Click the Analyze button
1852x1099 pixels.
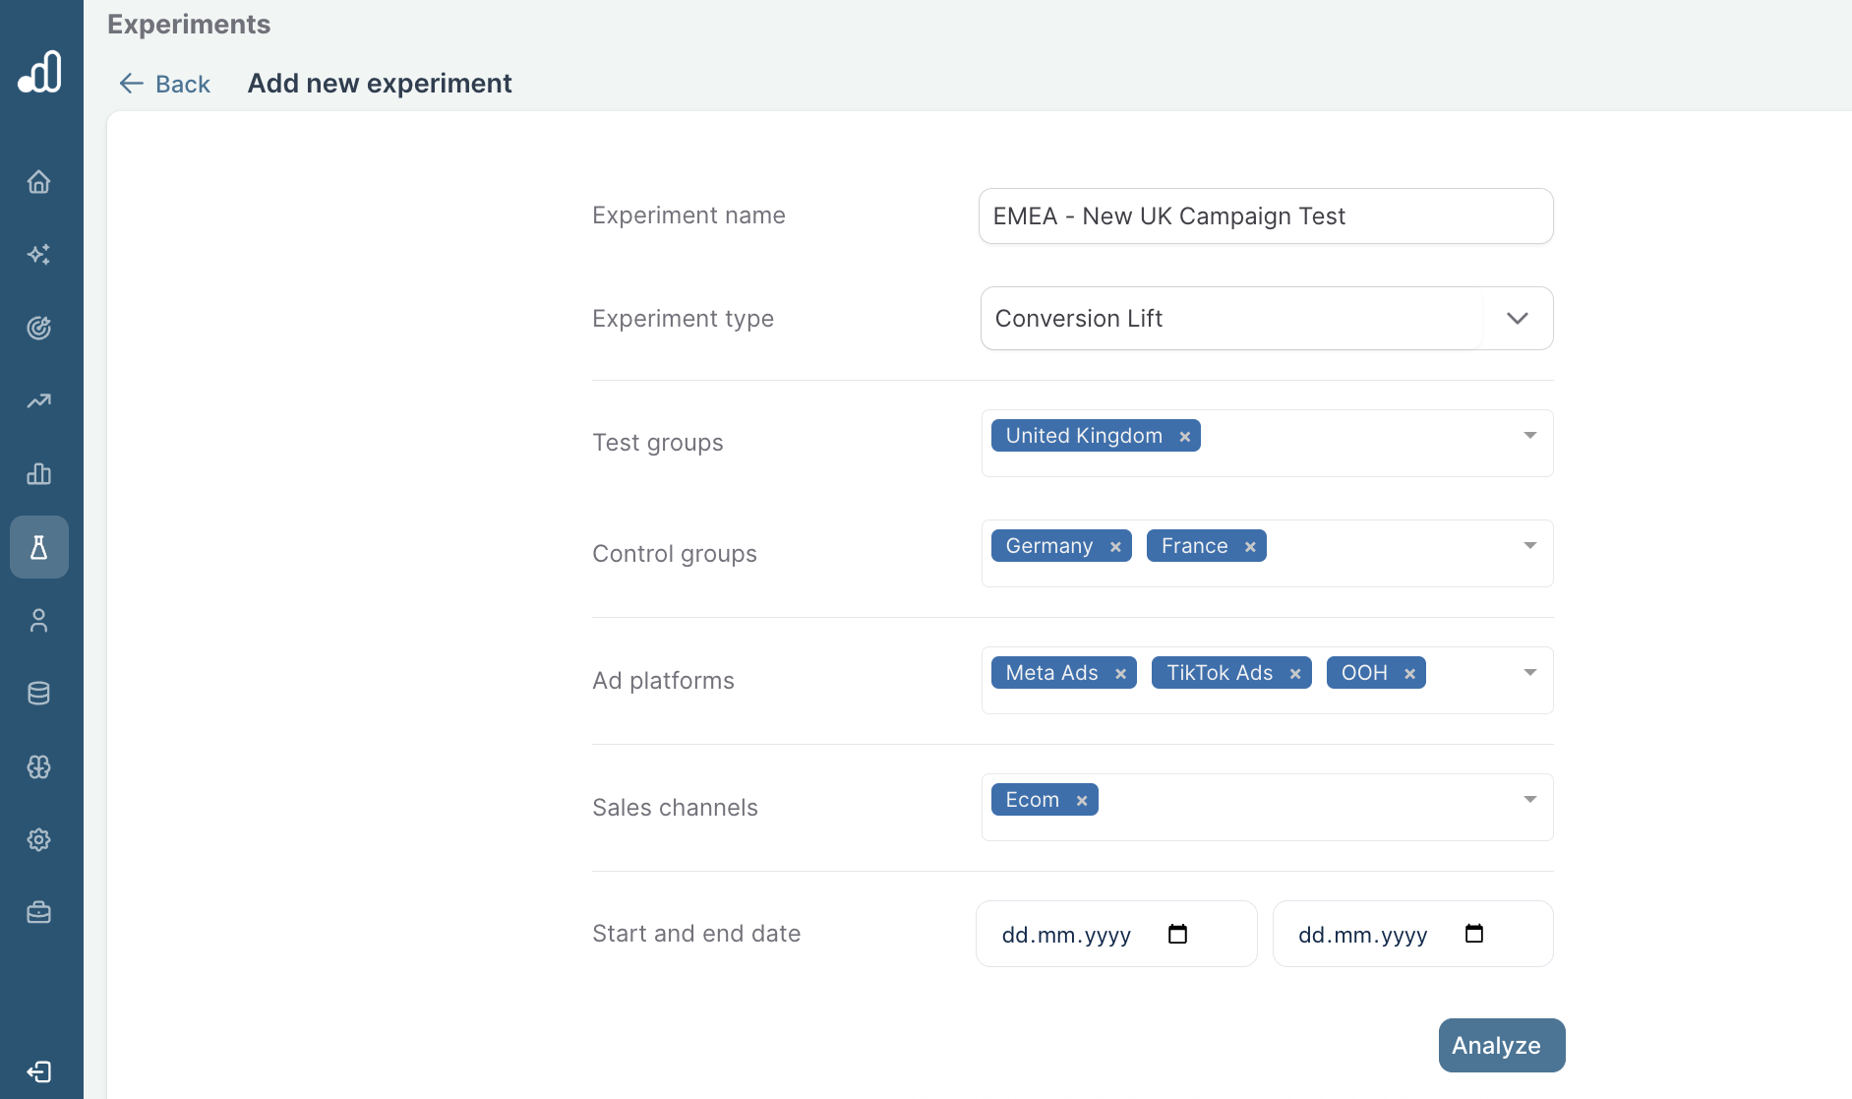[1501, 1045]
